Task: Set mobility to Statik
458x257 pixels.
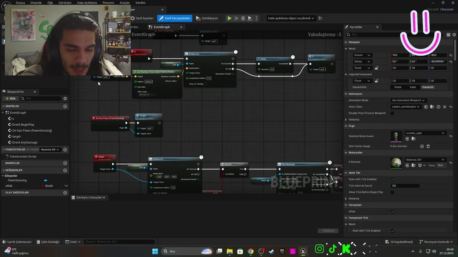Action: point(398,87)
